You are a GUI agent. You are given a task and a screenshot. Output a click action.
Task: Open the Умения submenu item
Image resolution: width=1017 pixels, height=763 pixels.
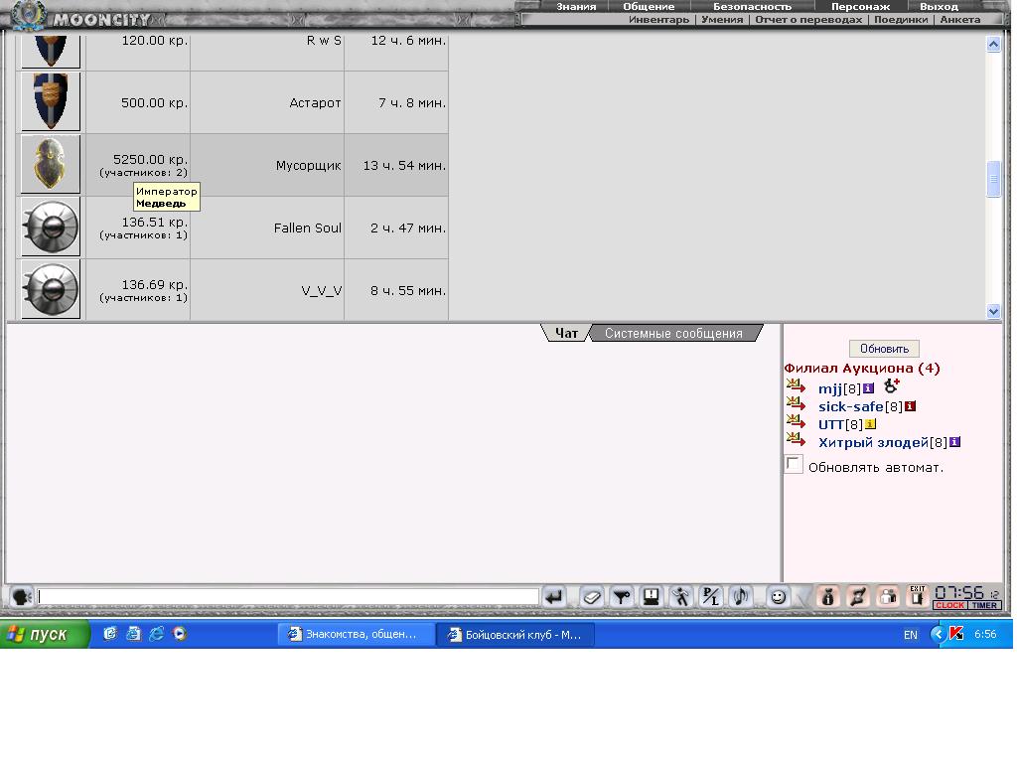coord(722,20)
